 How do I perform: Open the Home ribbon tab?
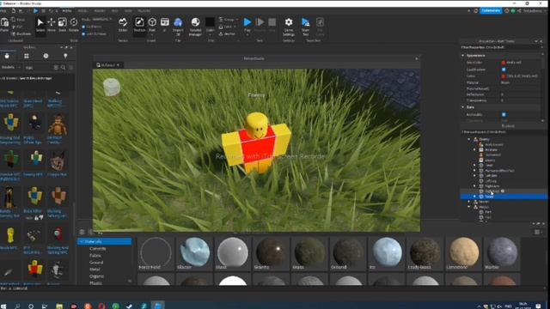pos(67,11)
